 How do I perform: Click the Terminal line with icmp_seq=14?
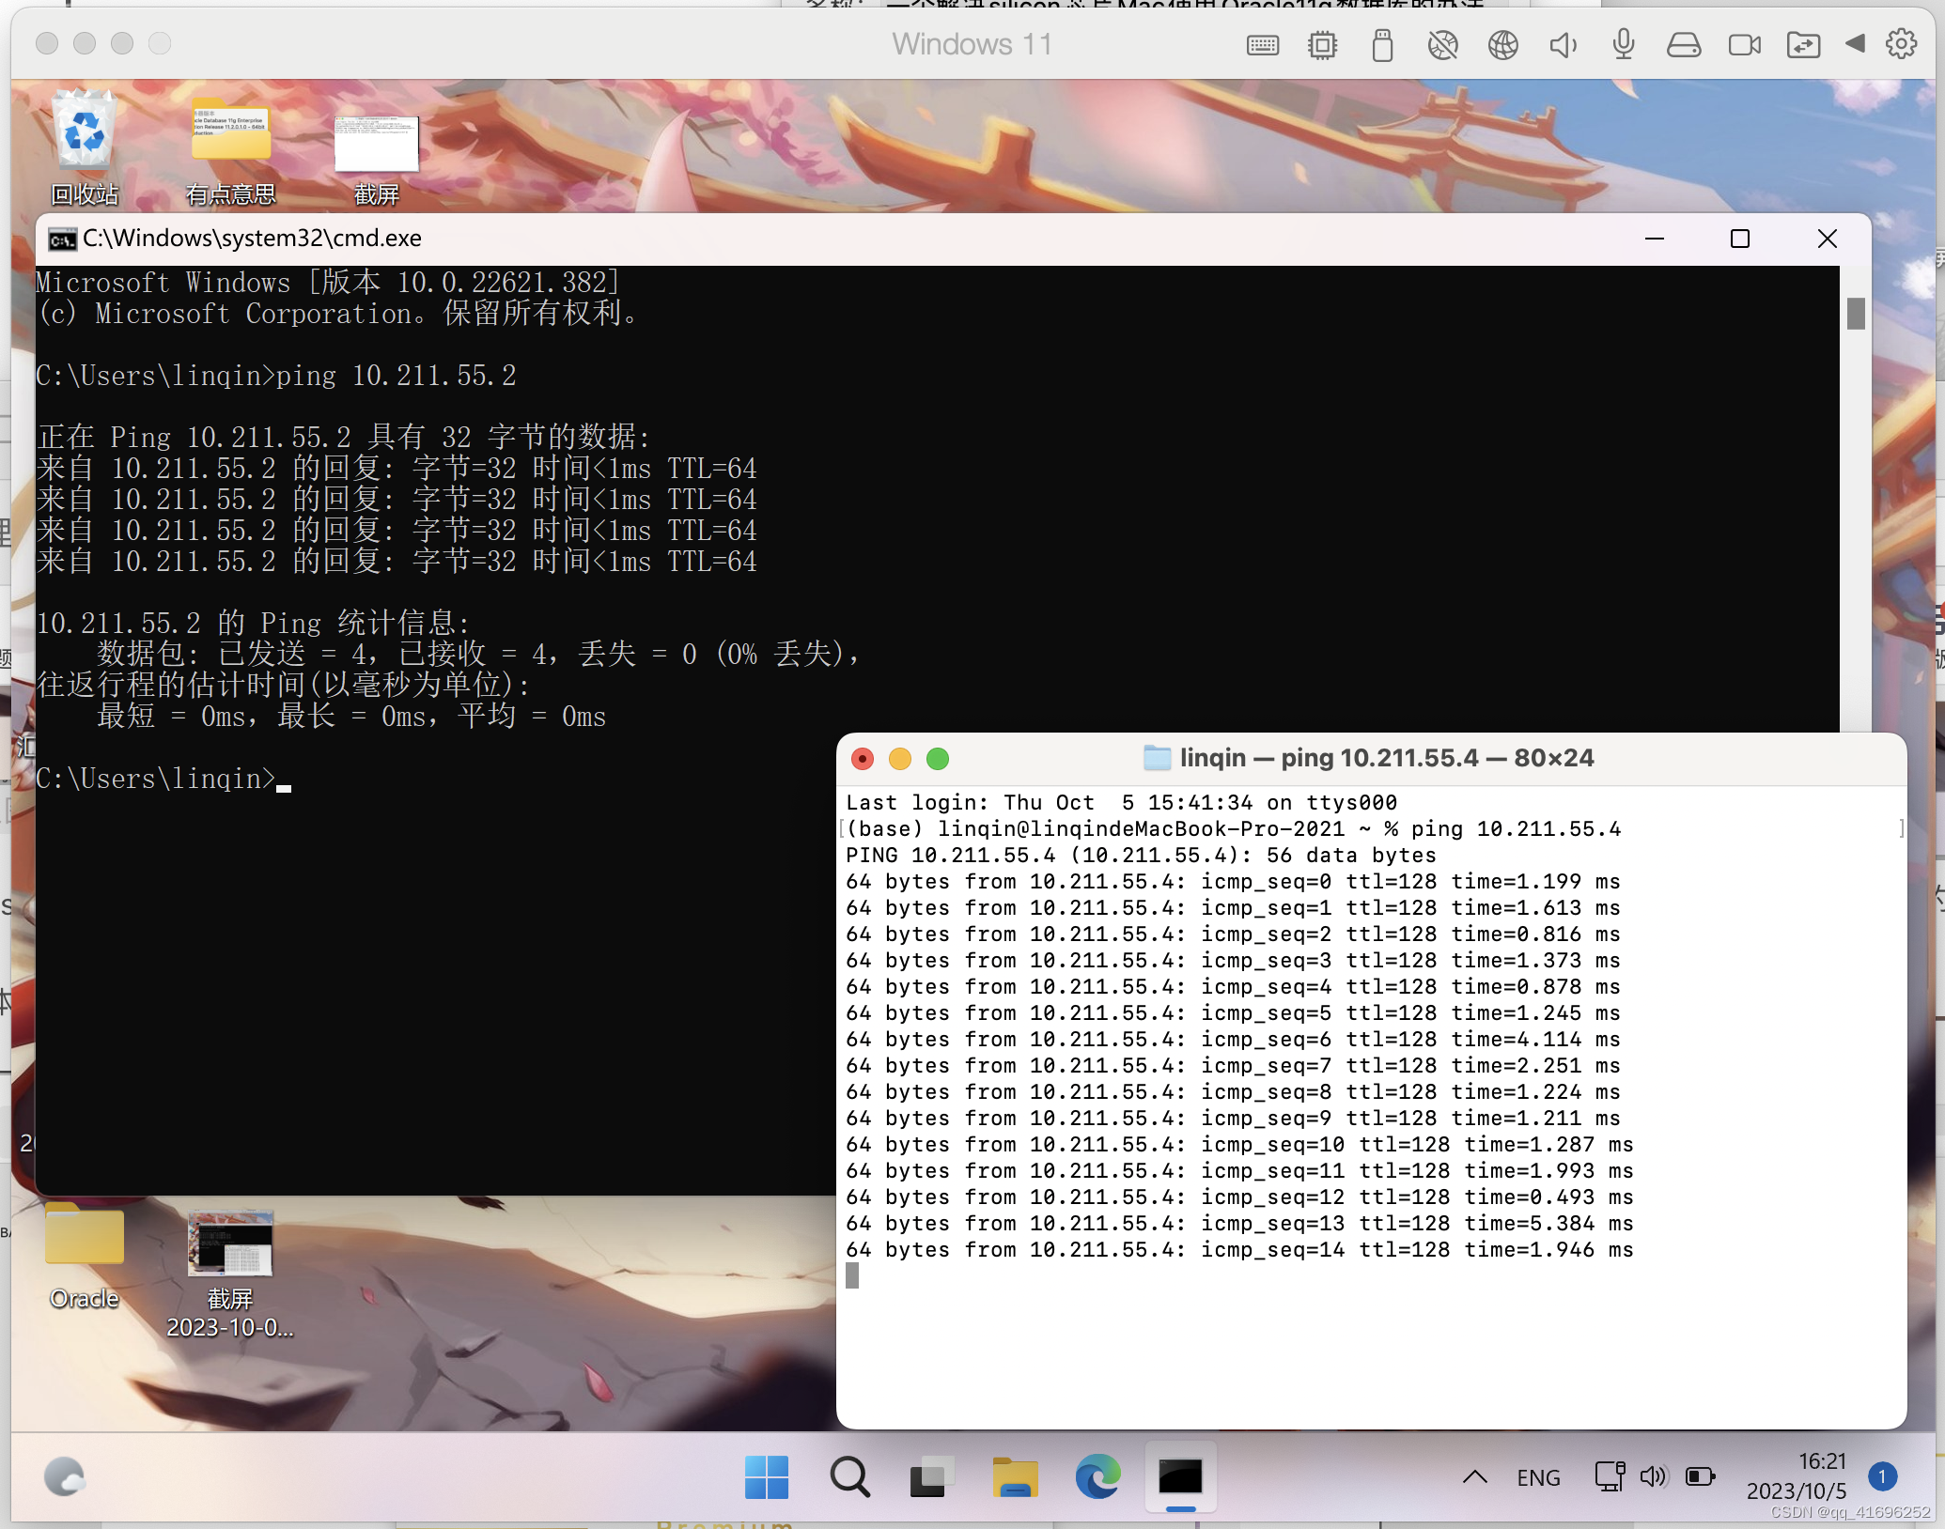pyautogui.click(x=1239, y=1250)
